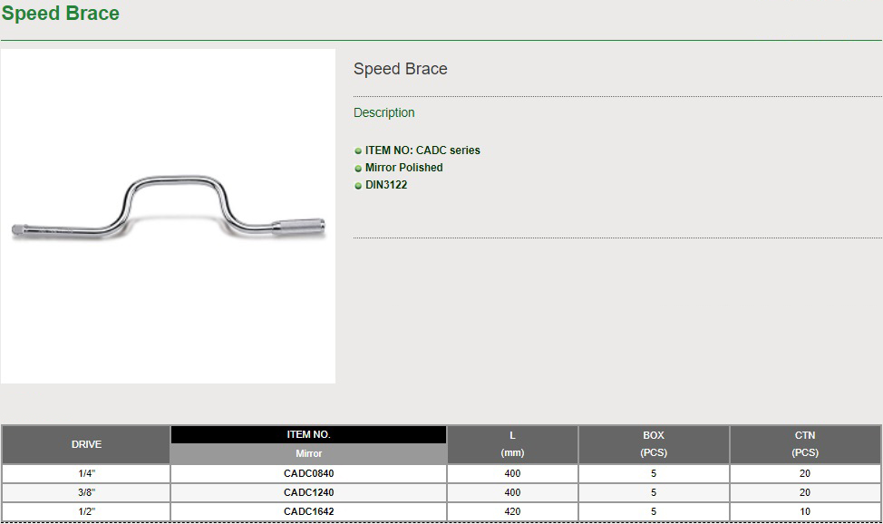Click the Mirror sub-header cell
The width and height of the screenshot is (883, 524).
pos(308,453)
